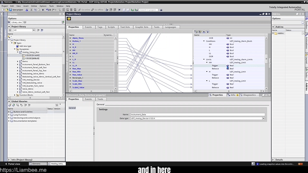Screen dimensions: 308x173
Task: Select the Diagnostics tab in inspector
Action: (248, 95)
